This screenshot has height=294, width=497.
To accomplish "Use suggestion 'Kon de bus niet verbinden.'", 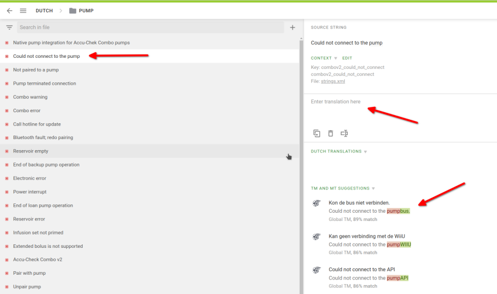I will 359,203.
